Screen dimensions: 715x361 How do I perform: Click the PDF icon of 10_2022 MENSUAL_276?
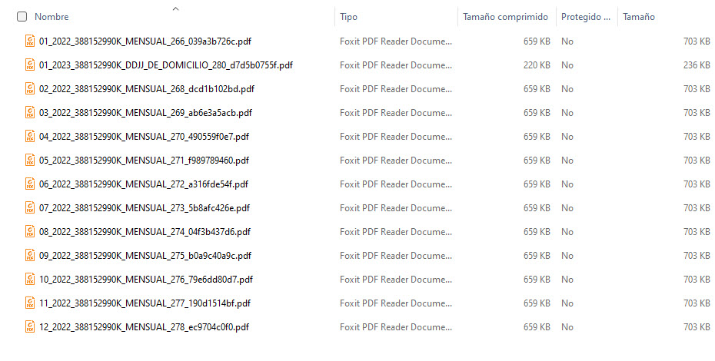click(30, 279)
